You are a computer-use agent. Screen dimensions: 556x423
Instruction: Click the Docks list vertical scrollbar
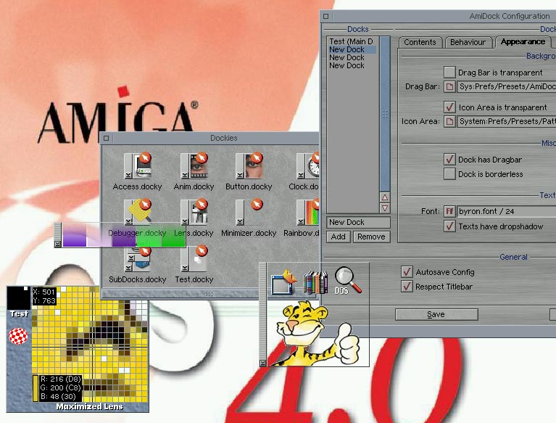(x=385, y=114)
